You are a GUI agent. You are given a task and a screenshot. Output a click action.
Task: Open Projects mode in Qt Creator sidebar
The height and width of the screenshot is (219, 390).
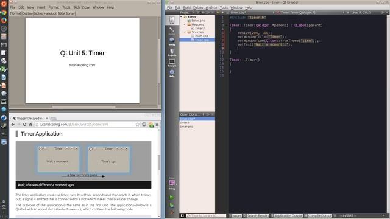172,52
